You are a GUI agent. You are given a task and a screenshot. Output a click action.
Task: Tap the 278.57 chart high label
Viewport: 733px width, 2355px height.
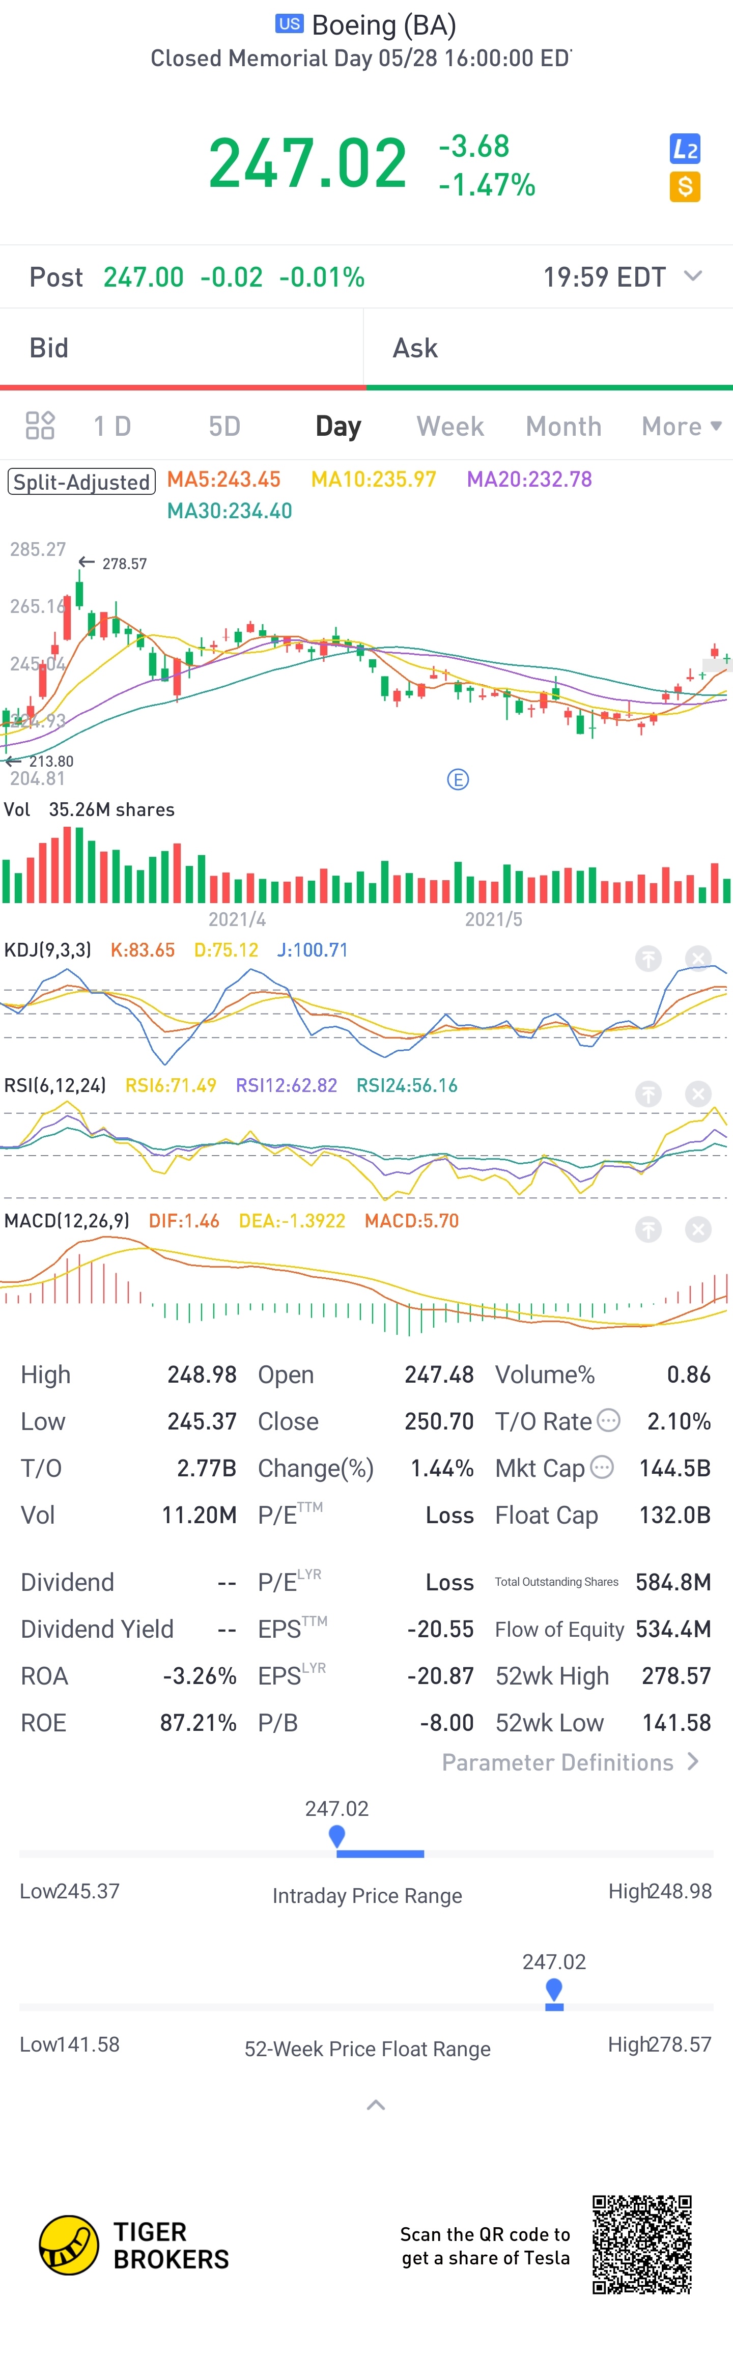pos(124,563)
